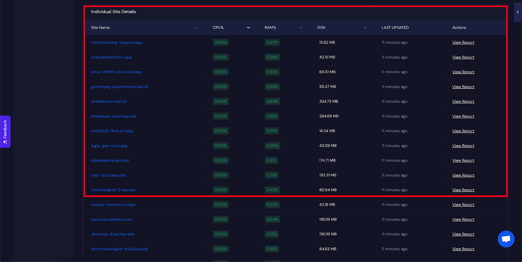The width and height of the screenshot is (522, 262).
Task: Open xcloudtest001.xc1.app site link
Action: [x=112, y=57]
